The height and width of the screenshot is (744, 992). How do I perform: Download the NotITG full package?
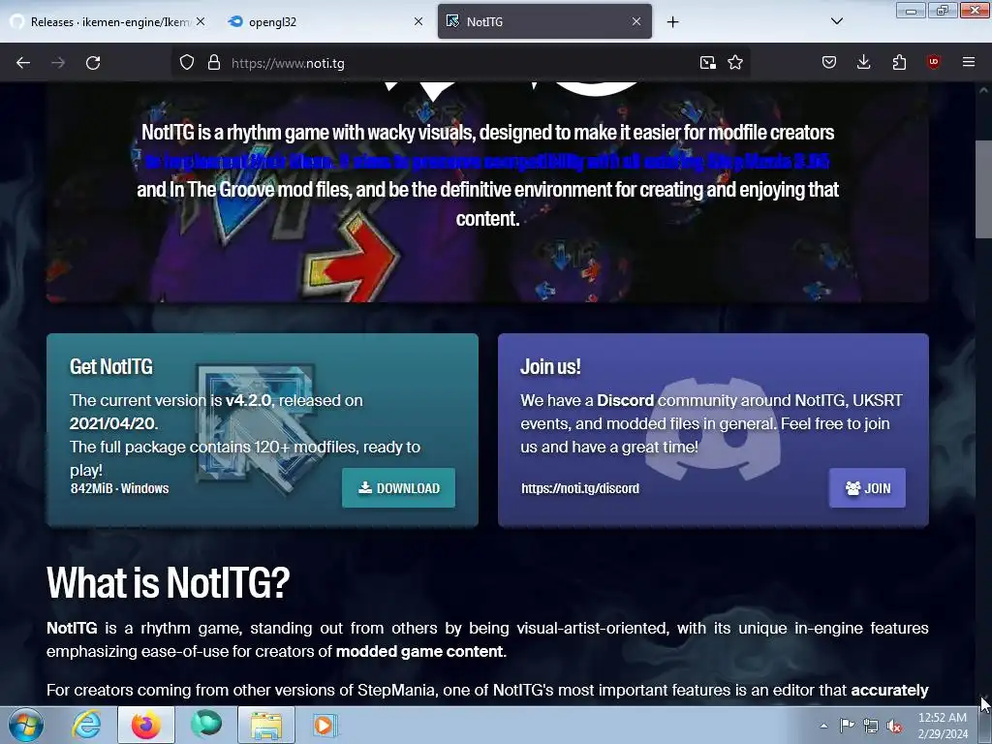pos(398,488)
